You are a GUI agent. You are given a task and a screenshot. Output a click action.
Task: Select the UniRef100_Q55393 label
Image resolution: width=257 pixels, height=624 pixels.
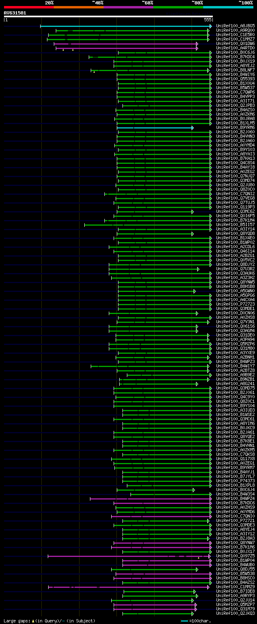[235, 79]
